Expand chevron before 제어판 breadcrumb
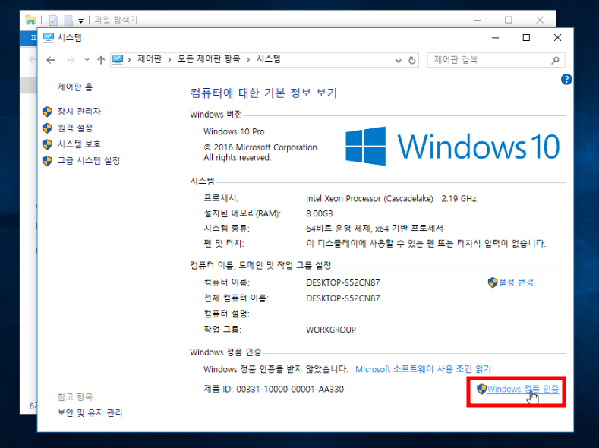Viewport: 599px width, 448px height. (x=130, y=59)
